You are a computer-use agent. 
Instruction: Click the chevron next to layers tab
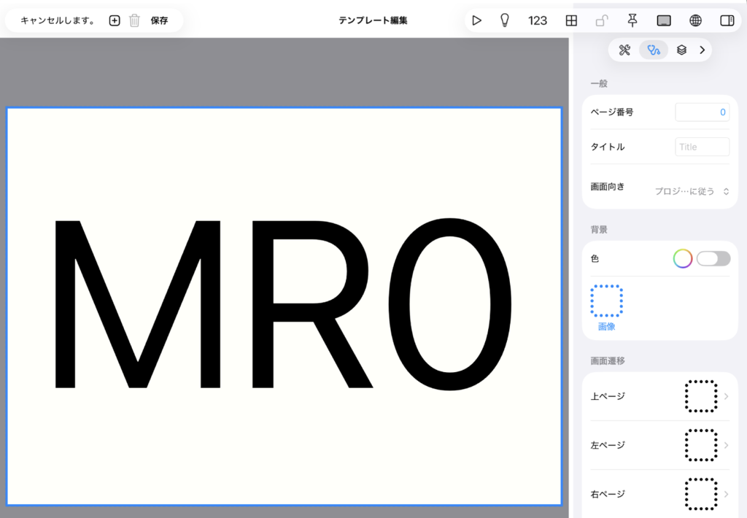pyautogui.click(x=703, y=50)
